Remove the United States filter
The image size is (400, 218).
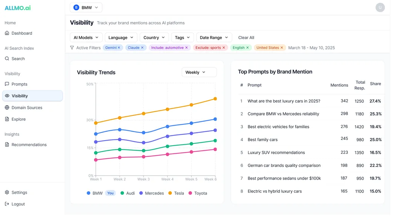tap(281, 48)
